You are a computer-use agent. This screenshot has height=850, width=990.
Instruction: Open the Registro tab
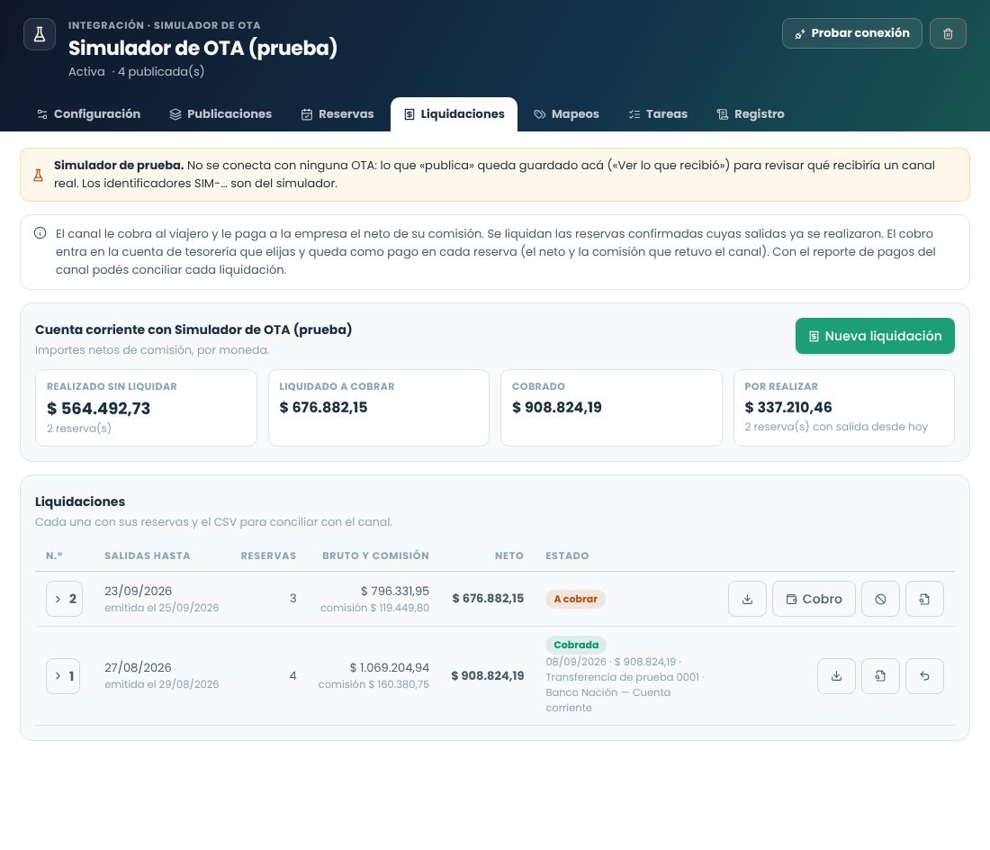(751, 114)
